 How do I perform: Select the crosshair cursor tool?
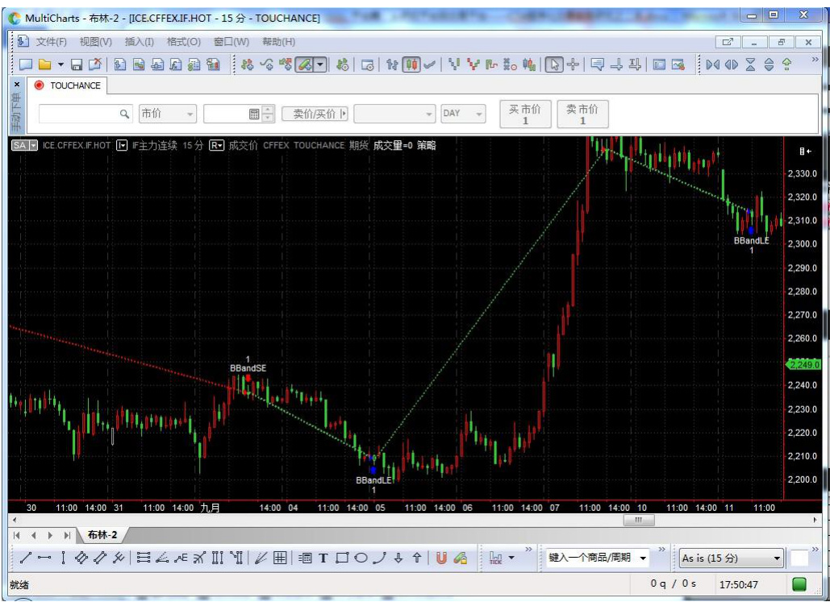573,64
